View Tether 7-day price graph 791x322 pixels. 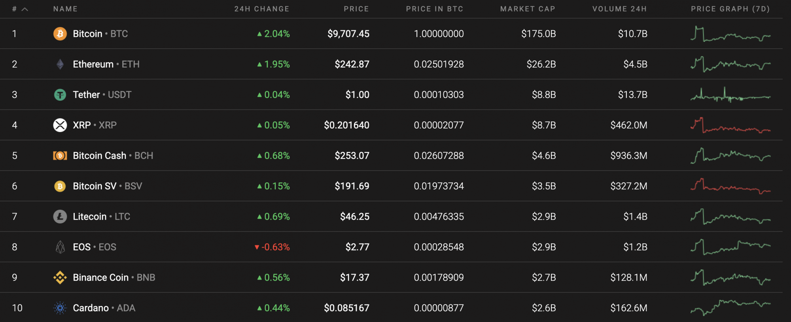pos(730,95)
